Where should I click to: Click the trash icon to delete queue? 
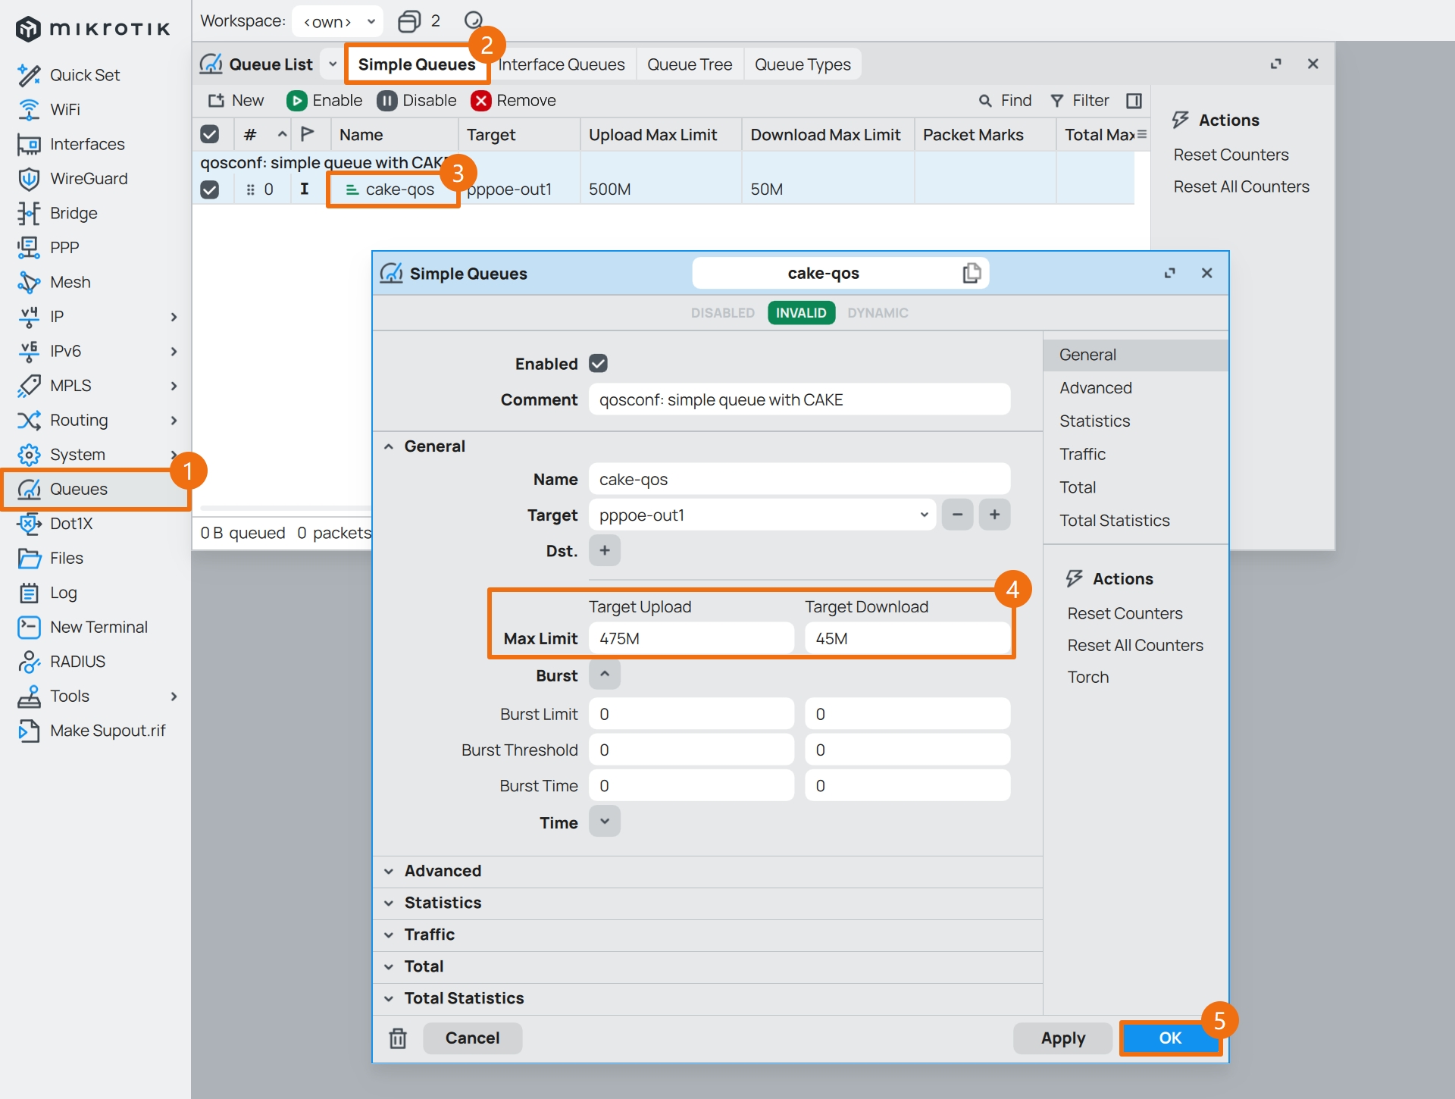click(x=398, y=1038)
